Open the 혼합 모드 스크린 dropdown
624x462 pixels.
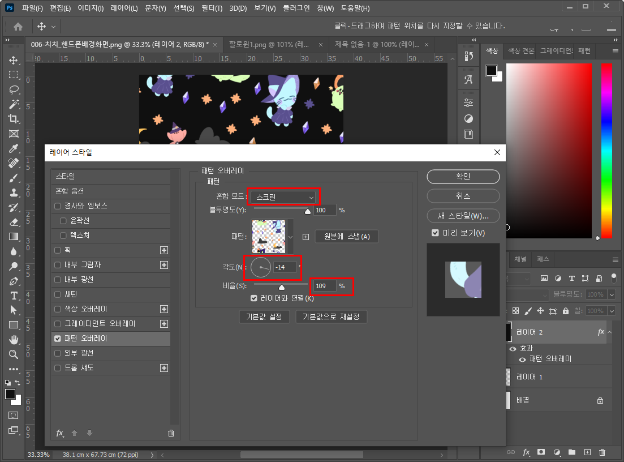[x=284, y=197]
